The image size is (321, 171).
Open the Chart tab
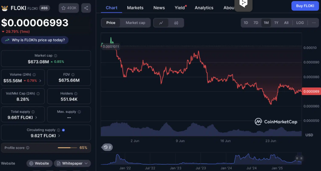(x=111, y=8)
